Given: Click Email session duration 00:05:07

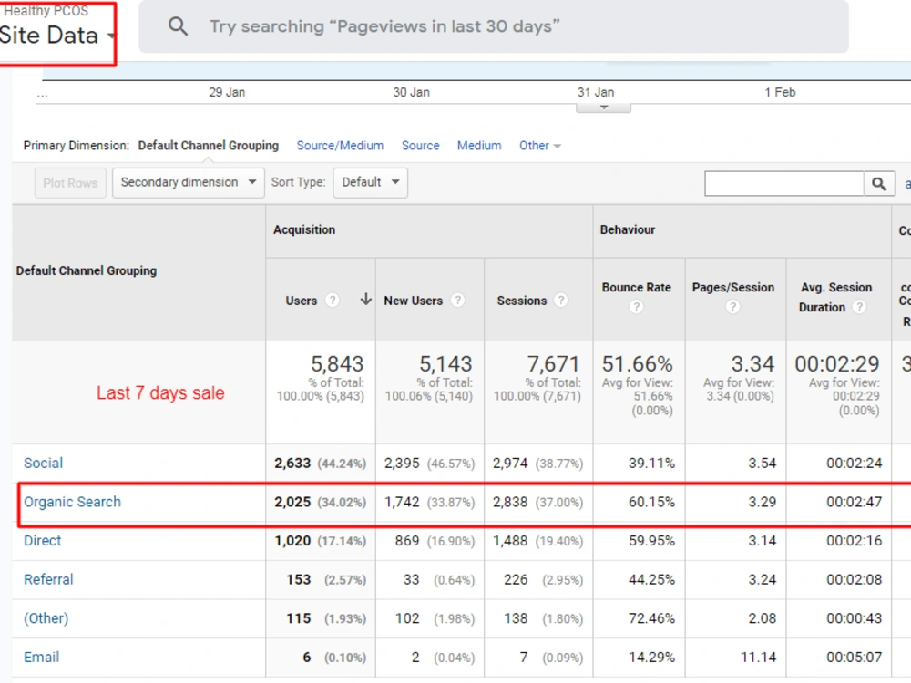Looking at the screenshot, I should pos(855,657).
